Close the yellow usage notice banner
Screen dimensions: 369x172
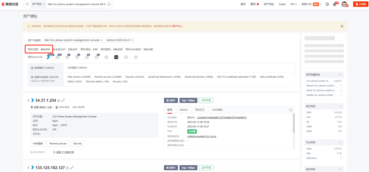[x=342, y=26]
